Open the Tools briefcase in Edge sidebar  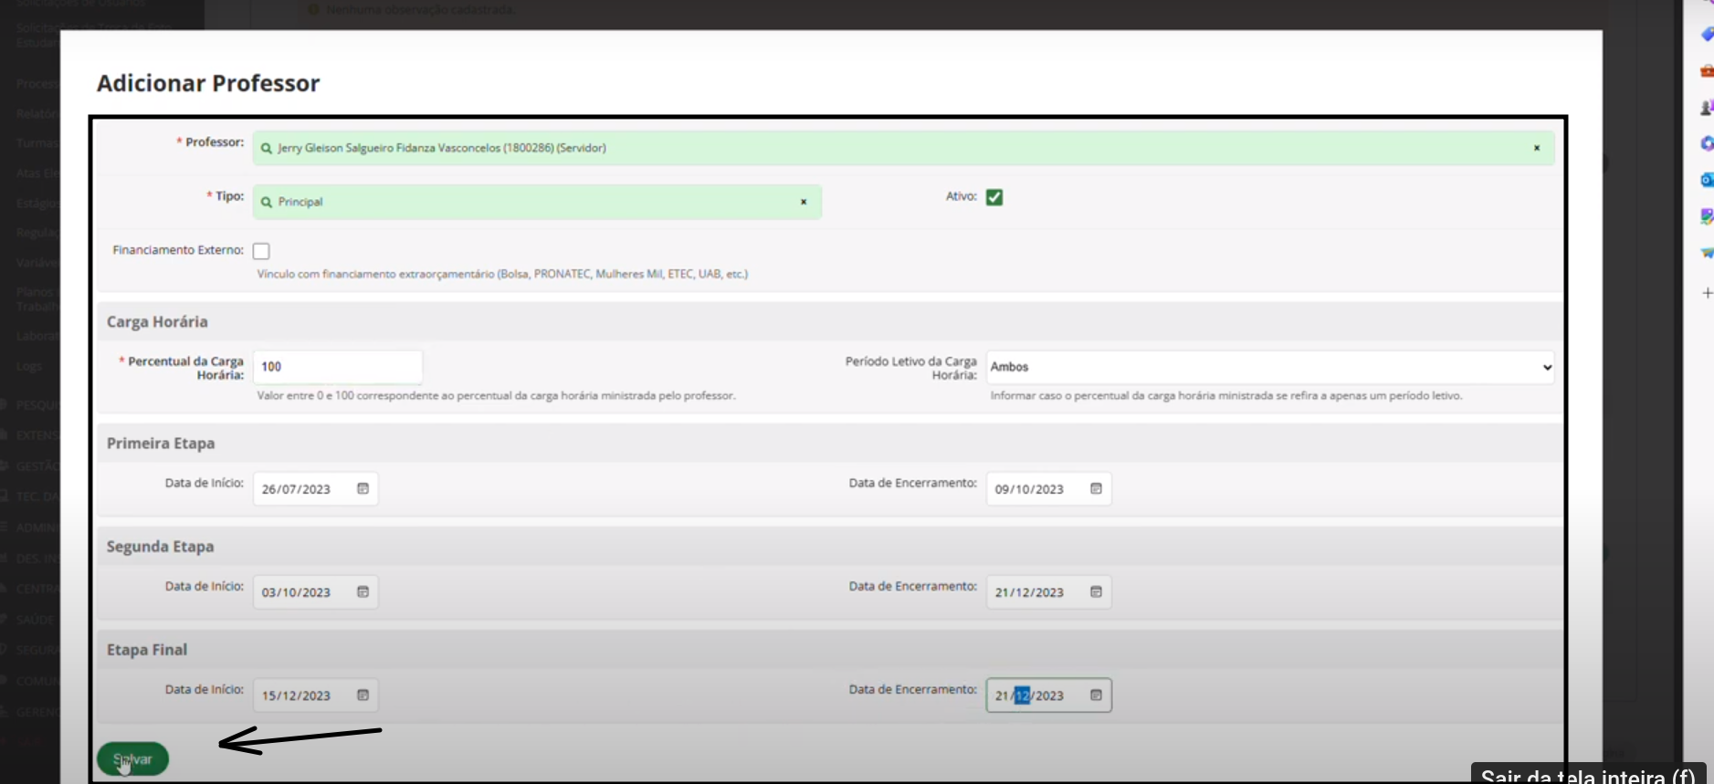pyautogui.click(x=1706, y=70)
